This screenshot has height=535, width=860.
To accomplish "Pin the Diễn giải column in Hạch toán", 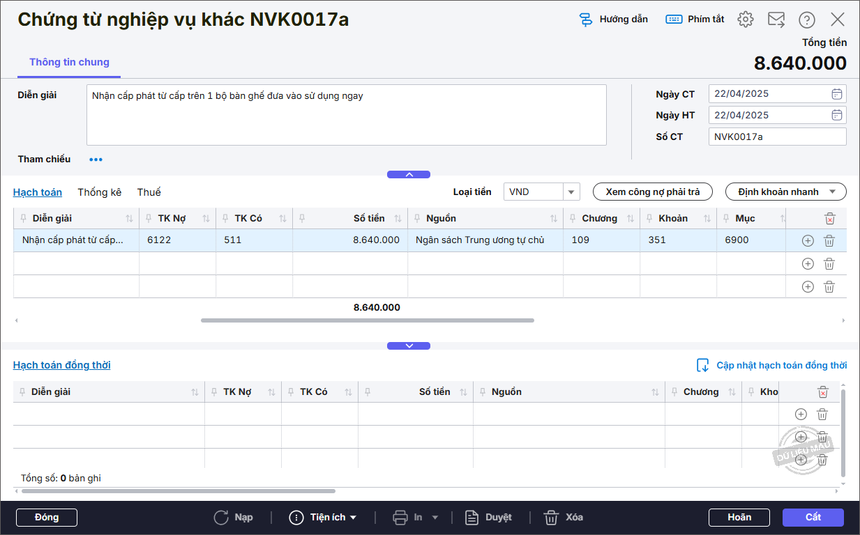I will tap(24, 219).
